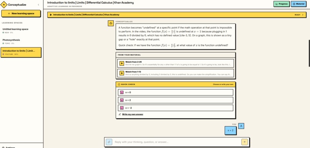Click the document icon in Material button
This screenshot has height=148, width=310.
coord(294,4)
